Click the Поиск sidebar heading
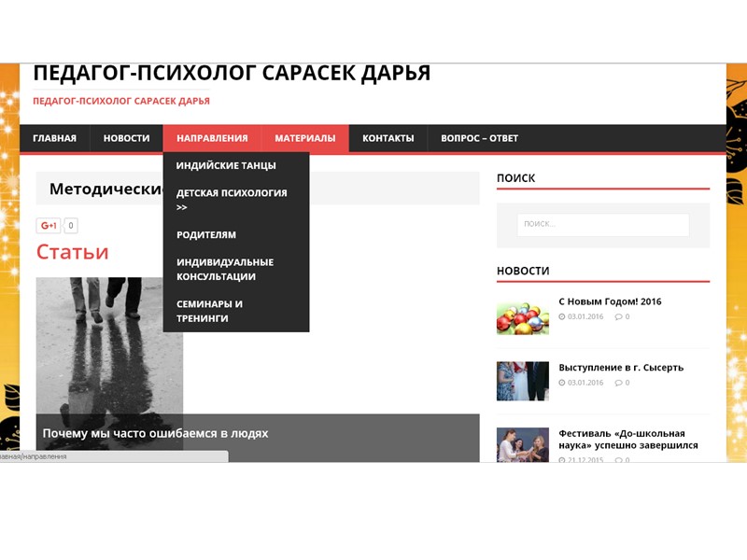The image size is (747, 560). click(x=516, y=178)
